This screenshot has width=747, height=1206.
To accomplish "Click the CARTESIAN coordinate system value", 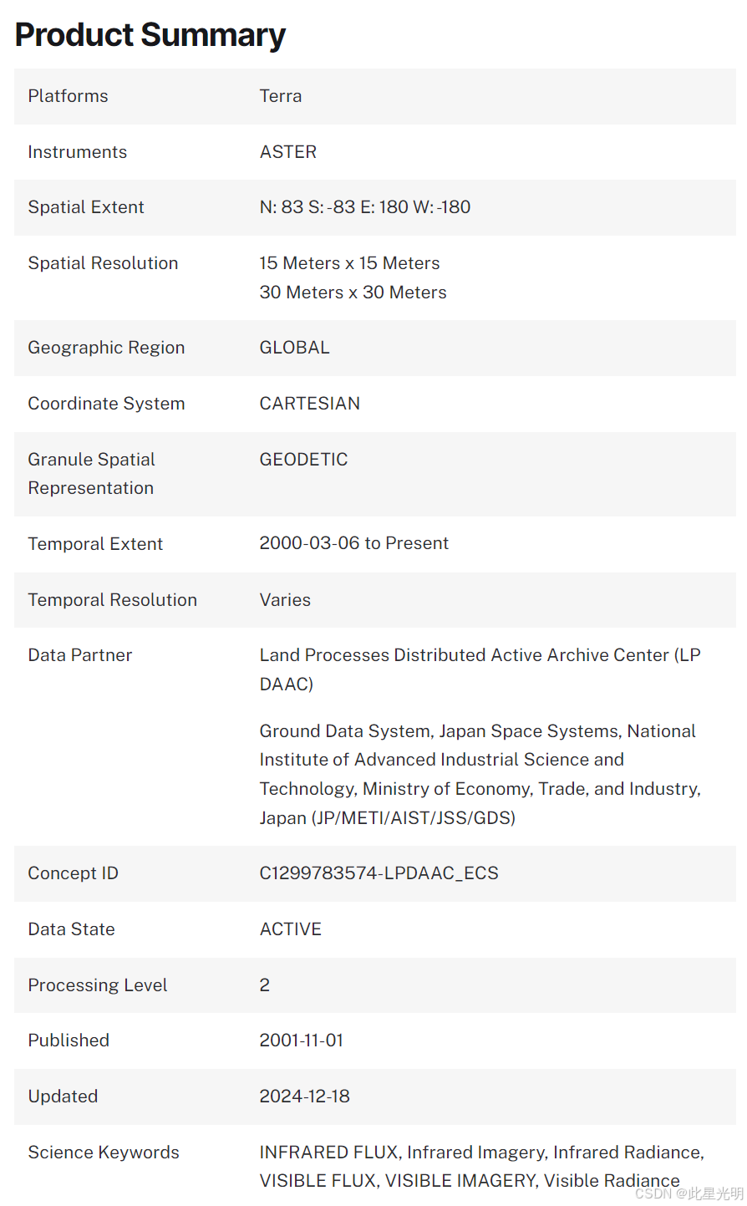I will click(310, 404).
